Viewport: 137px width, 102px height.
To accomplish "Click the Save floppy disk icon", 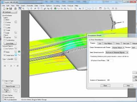I will (x=11, y=8).
